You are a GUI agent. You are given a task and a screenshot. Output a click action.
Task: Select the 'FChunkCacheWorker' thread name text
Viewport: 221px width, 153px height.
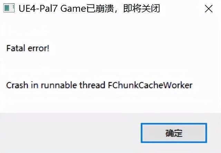pos(150,85)
